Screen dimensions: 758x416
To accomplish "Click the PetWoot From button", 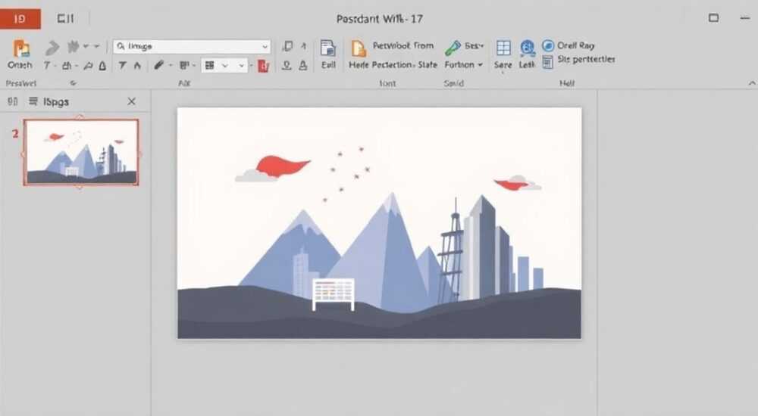I will pos(402,45).
